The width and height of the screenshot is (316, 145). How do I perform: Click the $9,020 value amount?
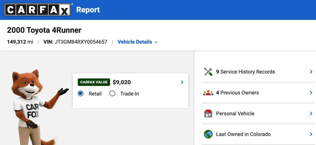tap(122, 82)
